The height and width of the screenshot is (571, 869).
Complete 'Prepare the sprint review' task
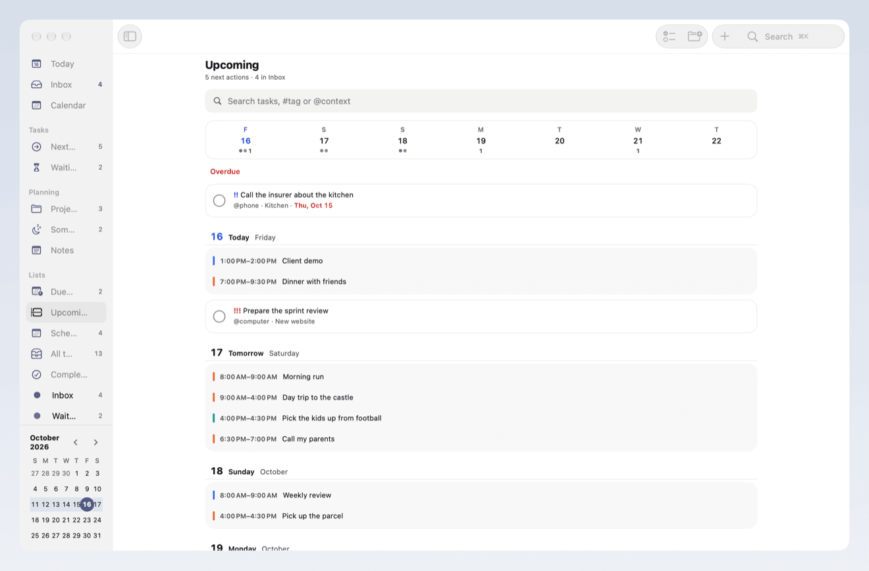tap(219, 316)
